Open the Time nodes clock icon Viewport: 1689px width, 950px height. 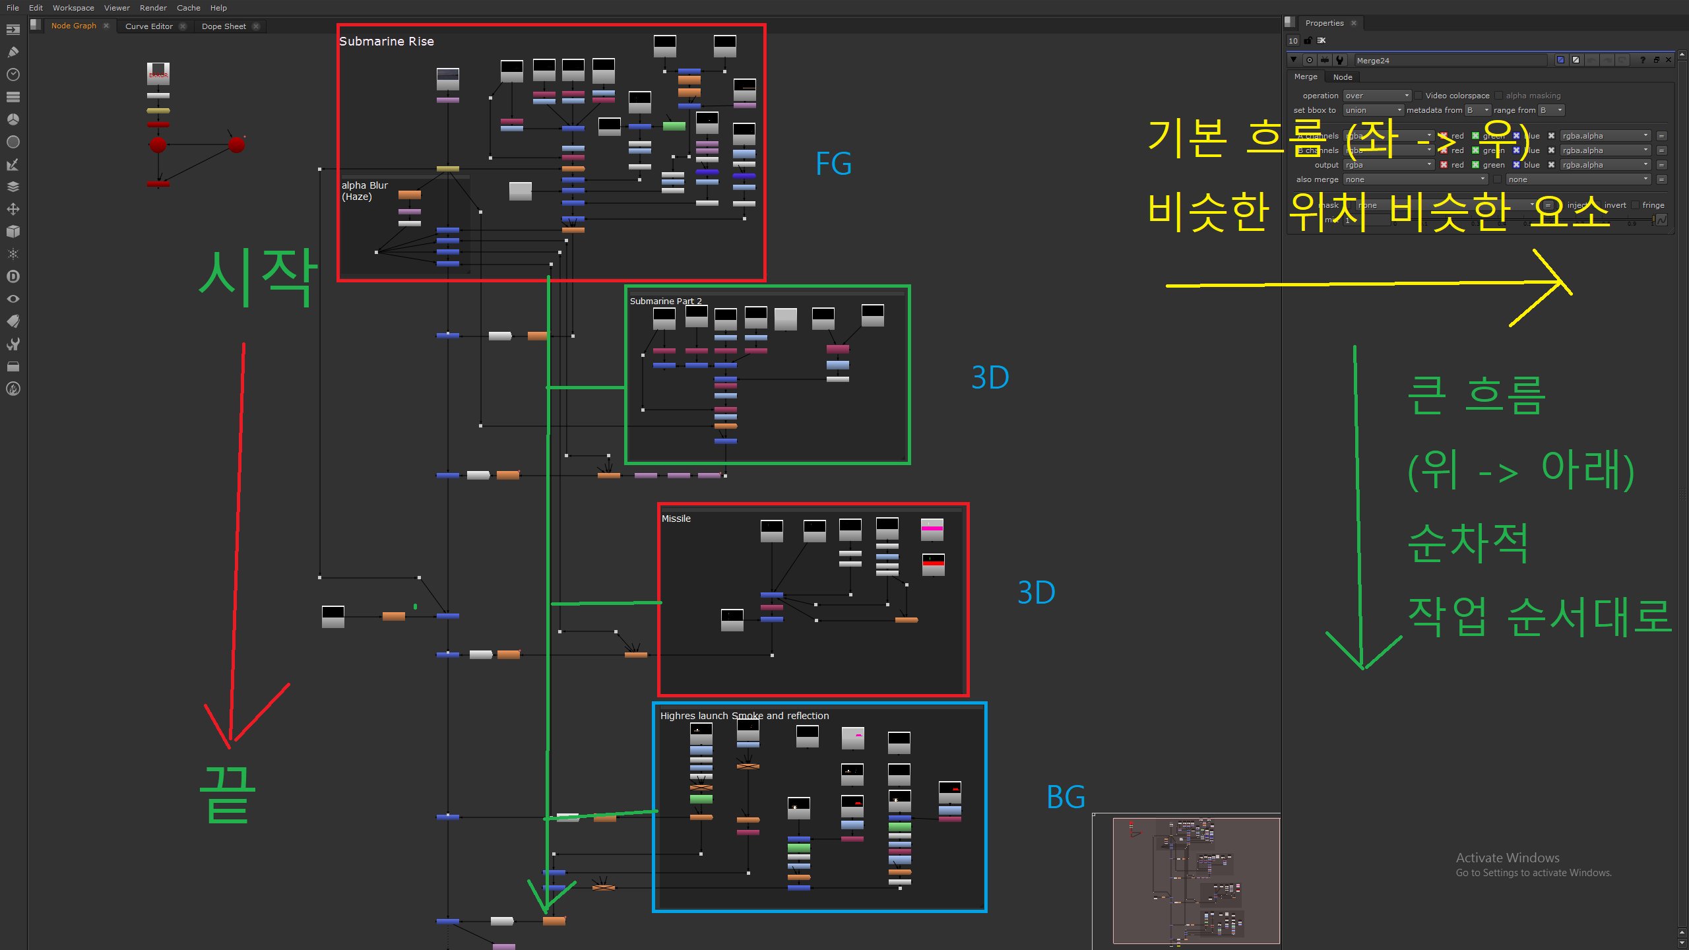[13, 75]
